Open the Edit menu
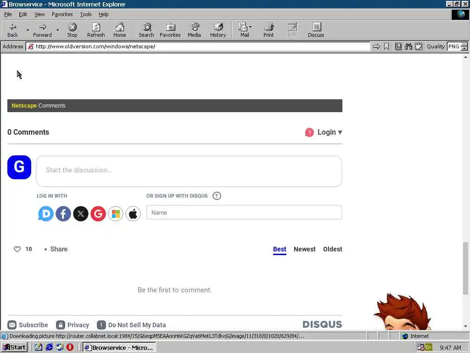The image size is (470, 353). pos(23,14)
